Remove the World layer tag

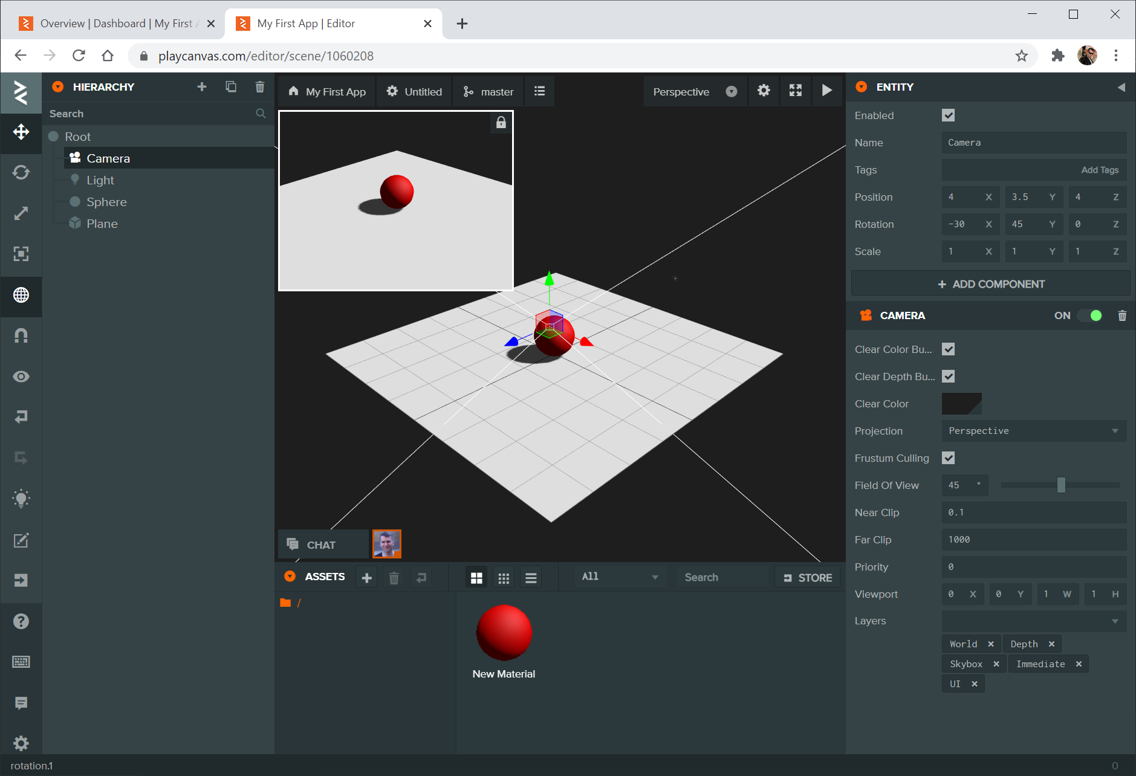pyautogui.click(x=990, y=644)
